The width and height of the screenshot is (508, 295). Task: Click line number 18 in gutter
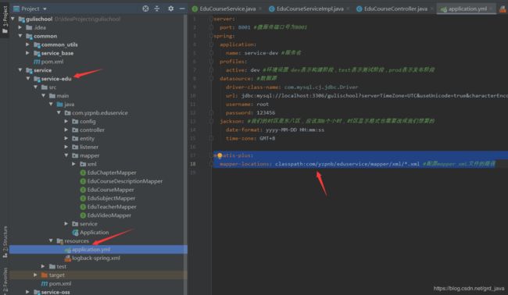pos(193,164)
